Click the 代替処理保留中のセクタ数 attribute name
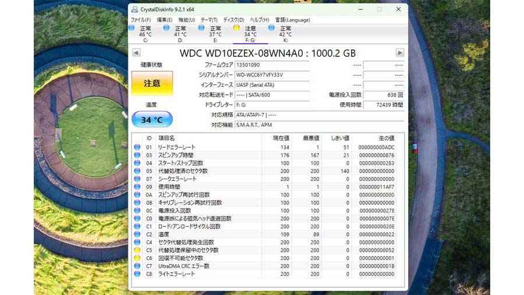 click(188, 250)
